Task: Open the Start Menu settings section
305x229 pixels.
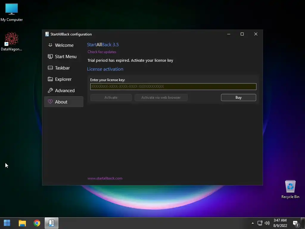Action: [64, 56]
